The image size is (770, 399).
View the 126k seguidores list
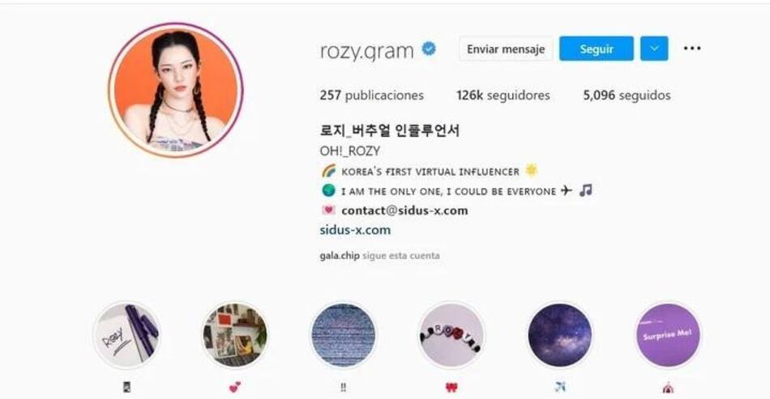503,95
